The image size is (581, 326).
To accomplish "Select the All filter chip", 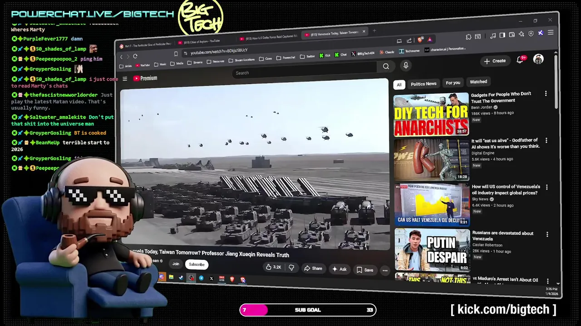I will tap(399, 85).
